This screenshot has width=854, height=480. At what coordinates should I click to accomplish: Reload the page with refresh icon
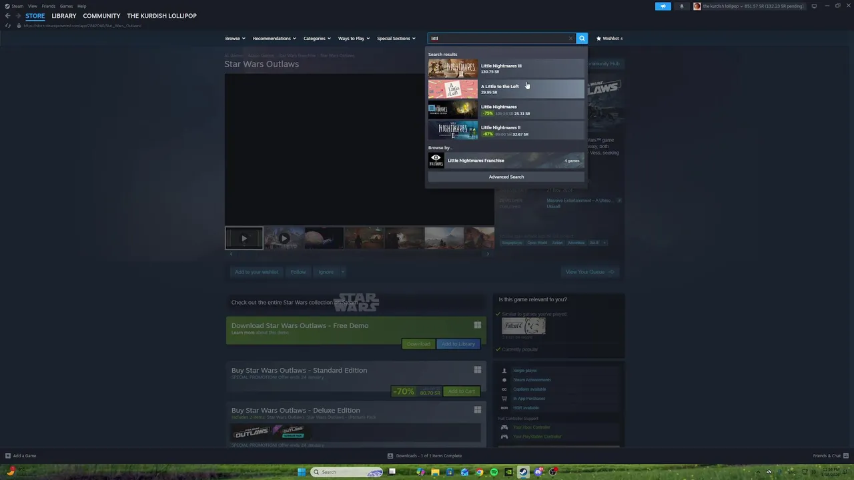[8, 25]
